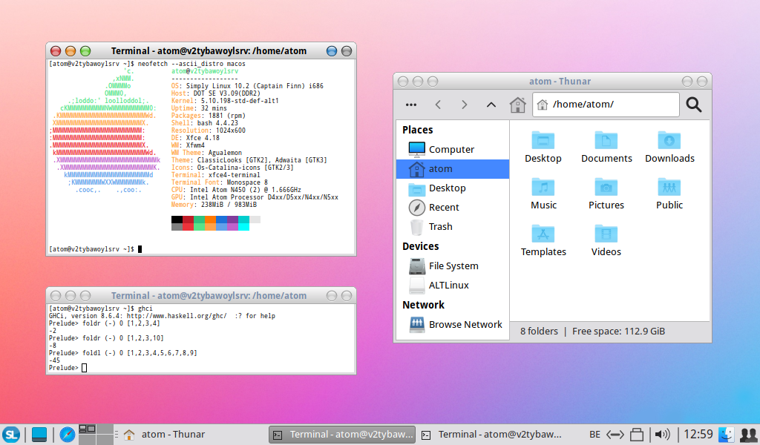The height and width of the screenshot is (445, 760).
Task: Launch the compass web browser icon
Action: click(x=68, y=435)
